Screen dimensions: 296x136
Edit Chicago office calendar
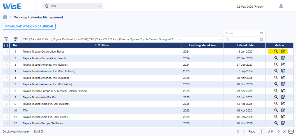(x=283, y=77)
